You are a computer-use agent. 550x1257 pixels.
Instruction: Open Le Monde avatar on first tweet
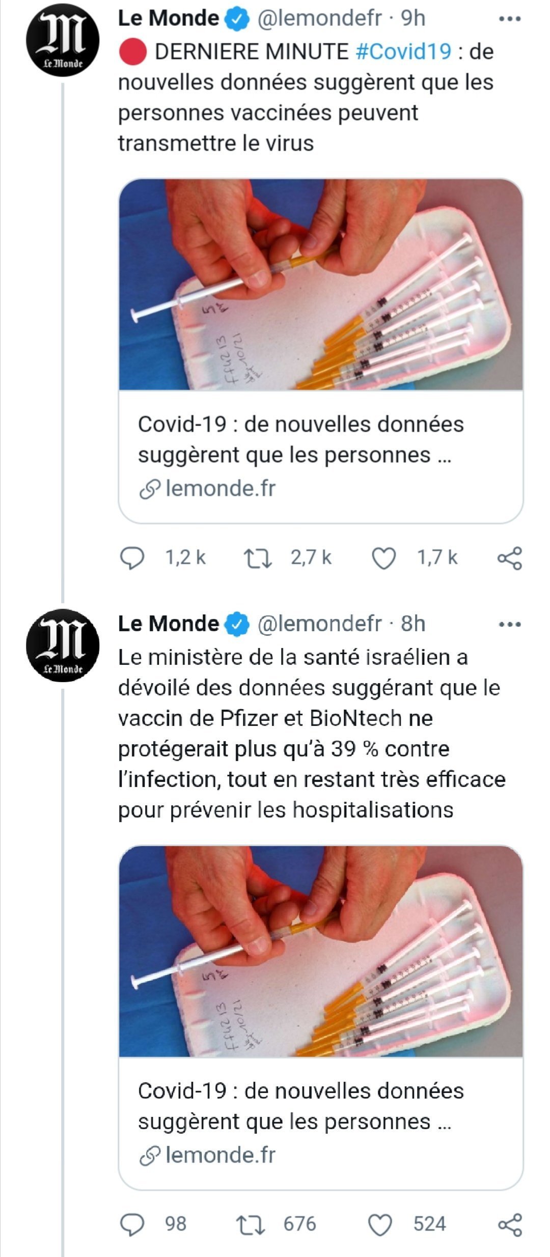click(x=63, y=40)
